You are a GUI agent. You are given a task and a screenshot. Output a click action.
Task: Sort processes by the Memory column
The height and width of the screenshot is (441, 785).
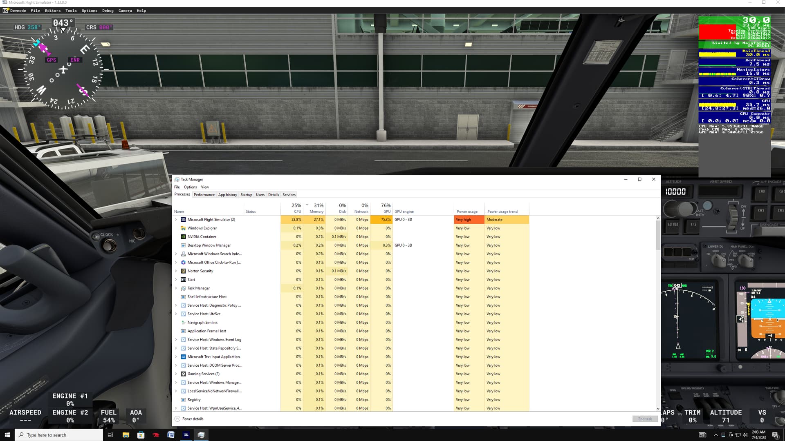coord(316,208)
